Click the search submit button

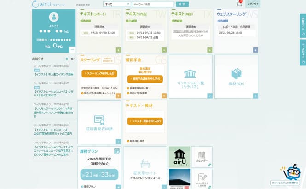pos(182,4)
